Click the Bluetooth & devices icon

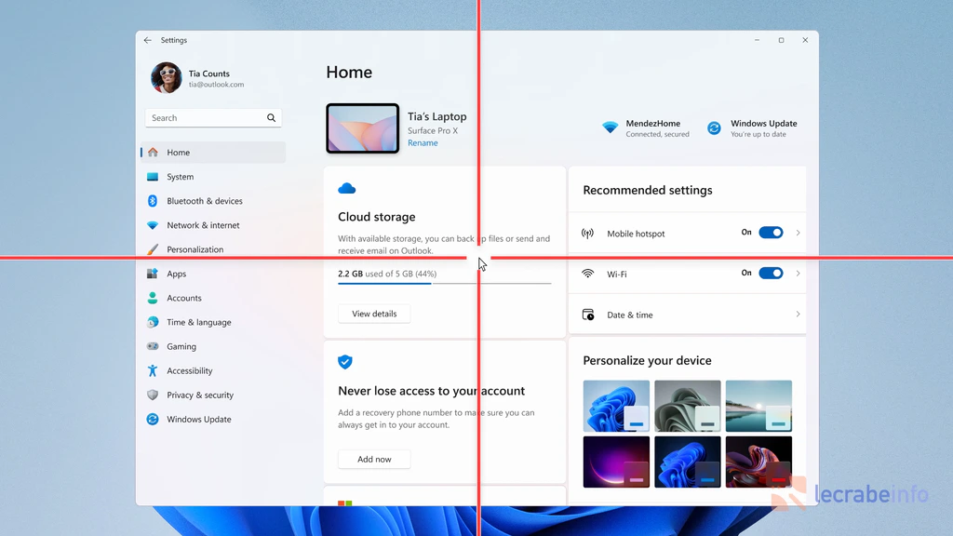[154, 201]
